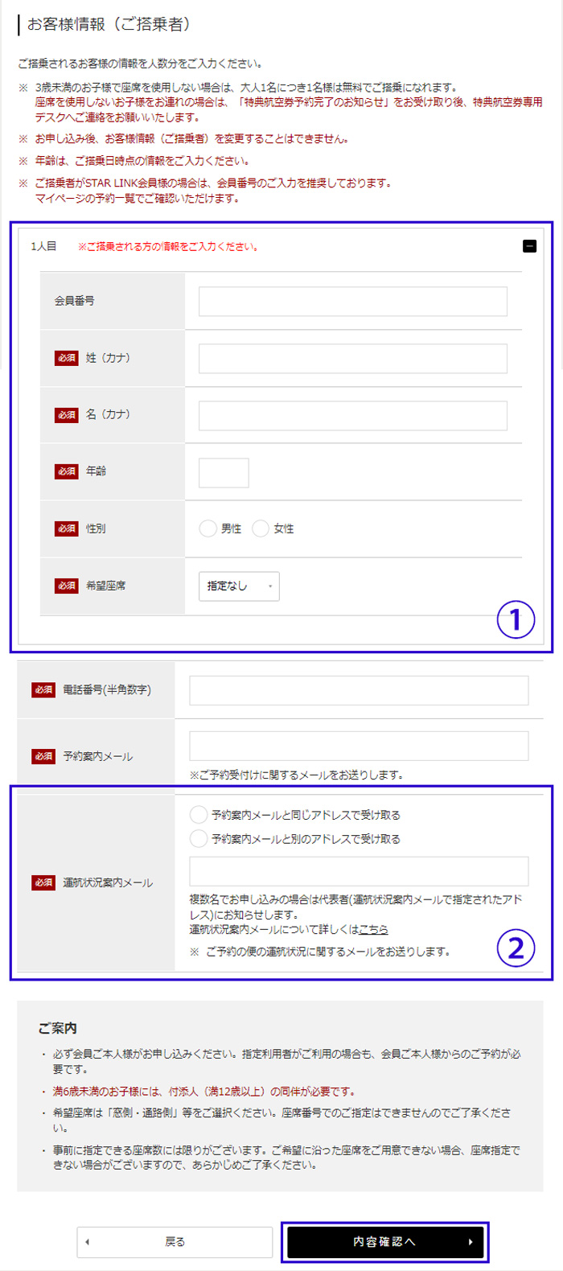
Task: Collapse the 1人目 passenger section
Action: [x=529, y=246]
